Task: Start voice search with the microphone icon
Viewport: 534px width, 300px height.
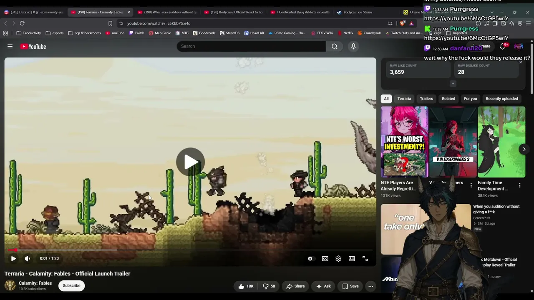Action: pos(353,46)
